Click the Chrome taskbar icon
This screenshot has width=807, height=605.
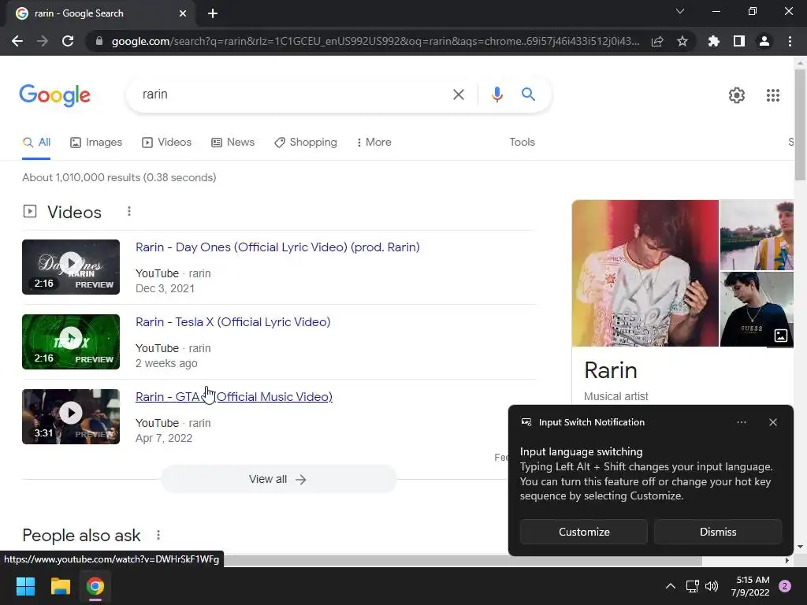(95, 586)
